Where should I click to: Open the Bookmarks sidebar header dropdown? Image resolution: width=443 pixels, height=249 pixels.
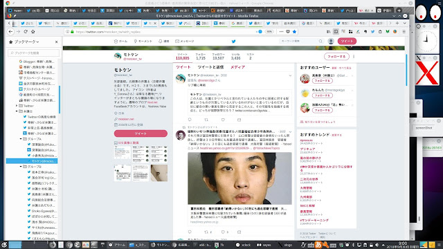pyautogui.click(x=24, y=41)
